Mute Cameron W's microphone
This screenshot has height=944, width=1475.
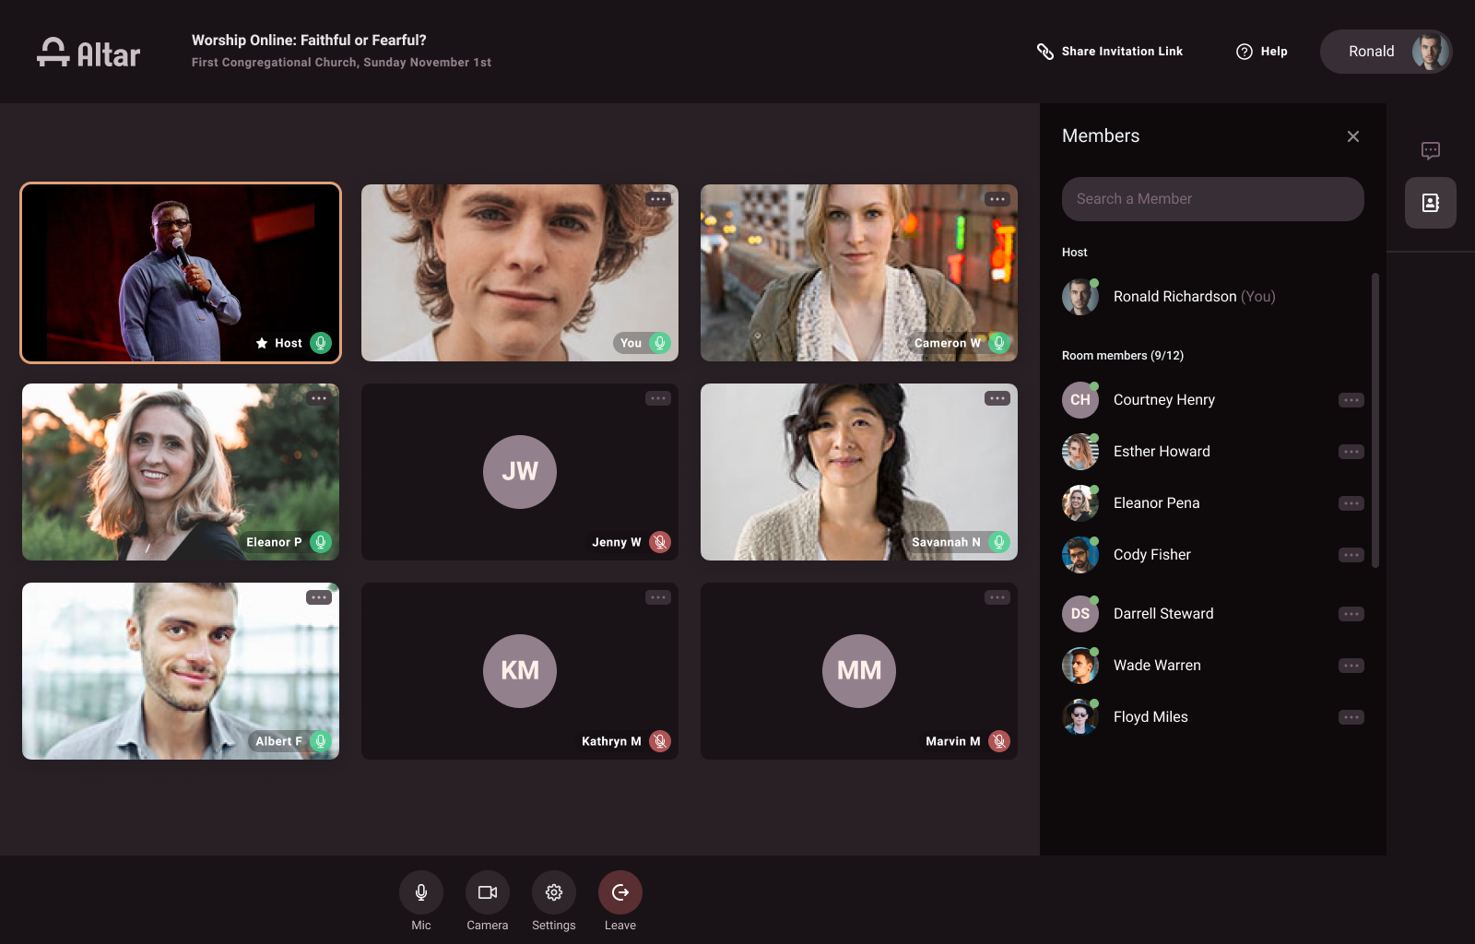(x=998, y=343)
